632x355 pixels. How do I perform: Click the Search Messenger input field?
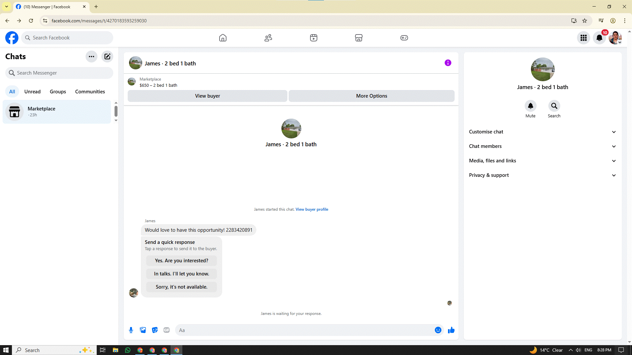coord(63,73)
